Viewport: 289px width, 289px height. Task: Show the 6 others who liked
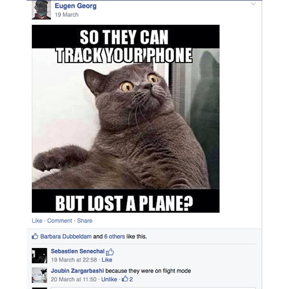[x=114, y=236]
